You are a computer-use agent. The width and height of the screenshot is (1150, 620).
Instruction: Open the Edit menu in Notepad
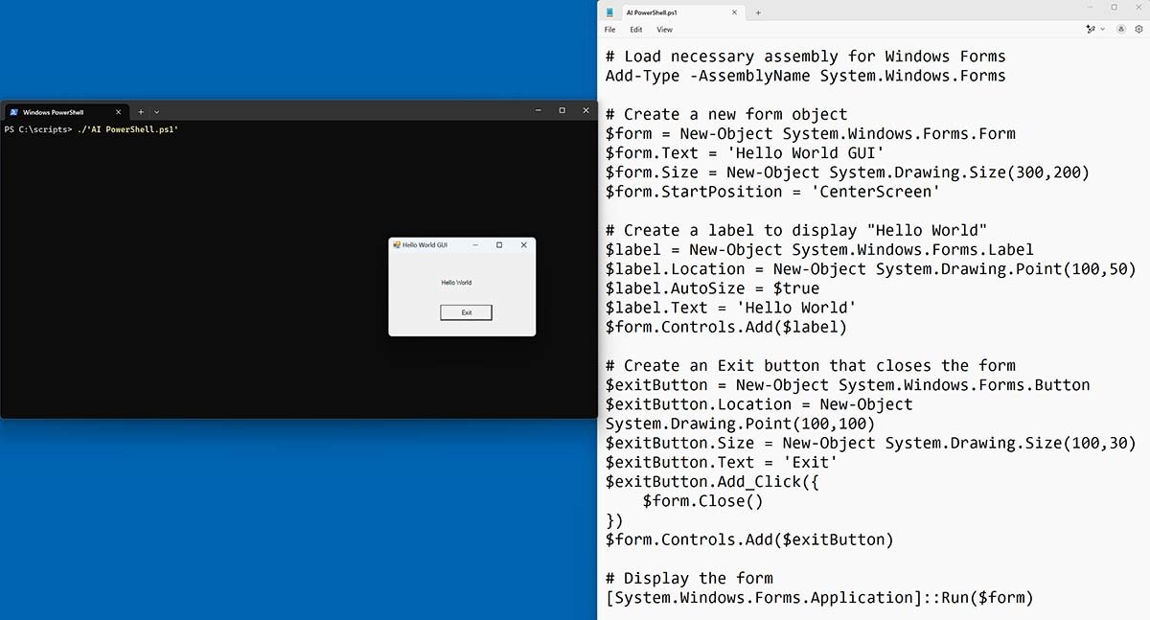(x=636, y=30)
